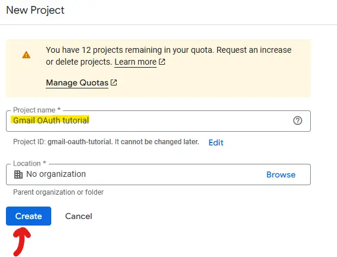The height and width of the screenshot is (257, 337).
Task: Click the organization building icon in Location
Action: click(18, 174)
